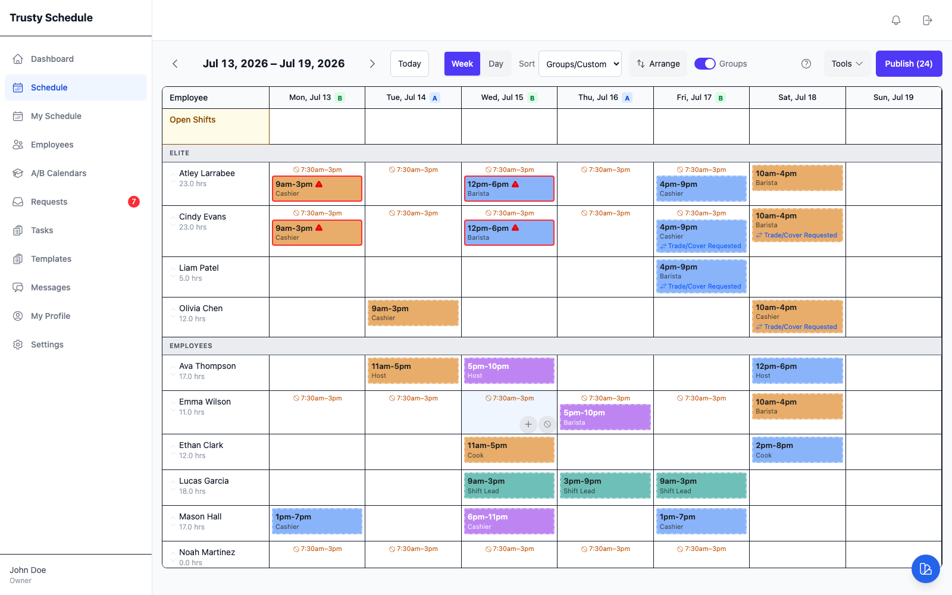
Task: Go to previous week arrow
Action: click(175, 64)
